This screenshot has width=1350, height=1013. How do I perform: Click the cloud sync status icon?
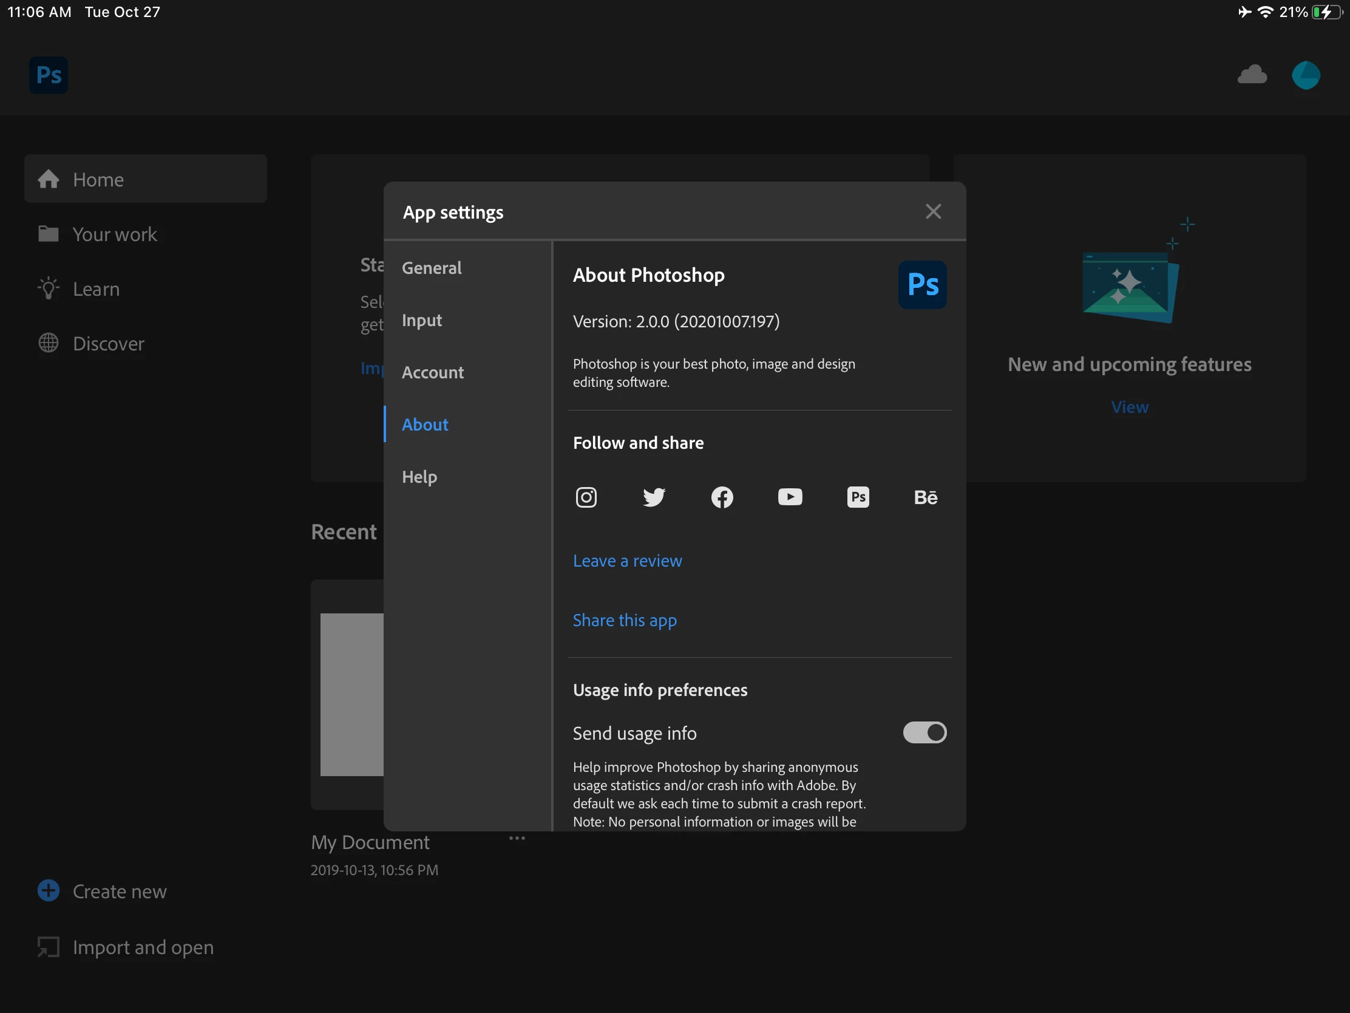(1252, 75)
